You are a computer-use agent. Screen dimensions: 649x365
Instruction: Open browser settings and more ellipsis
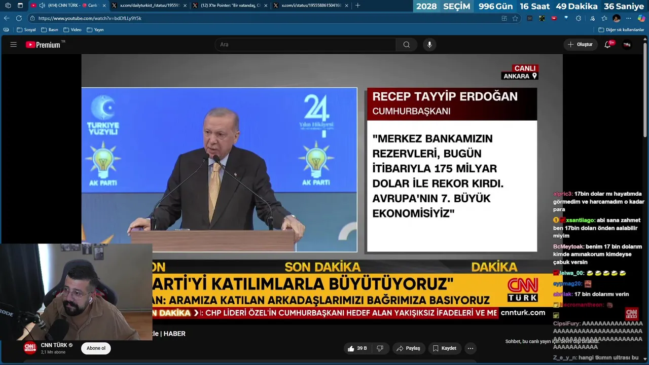point(629,18)
